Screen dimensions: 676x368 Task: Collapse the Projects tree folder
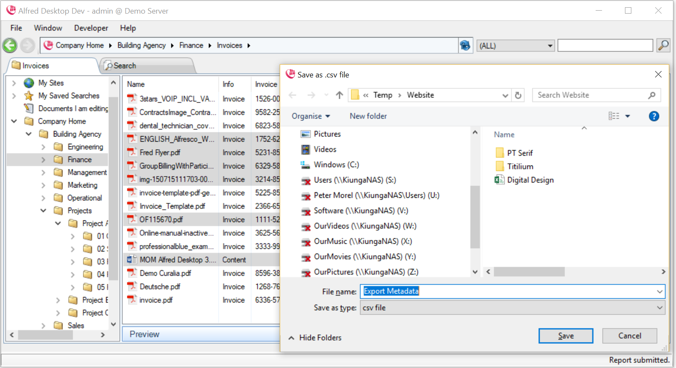coord(43,211)
